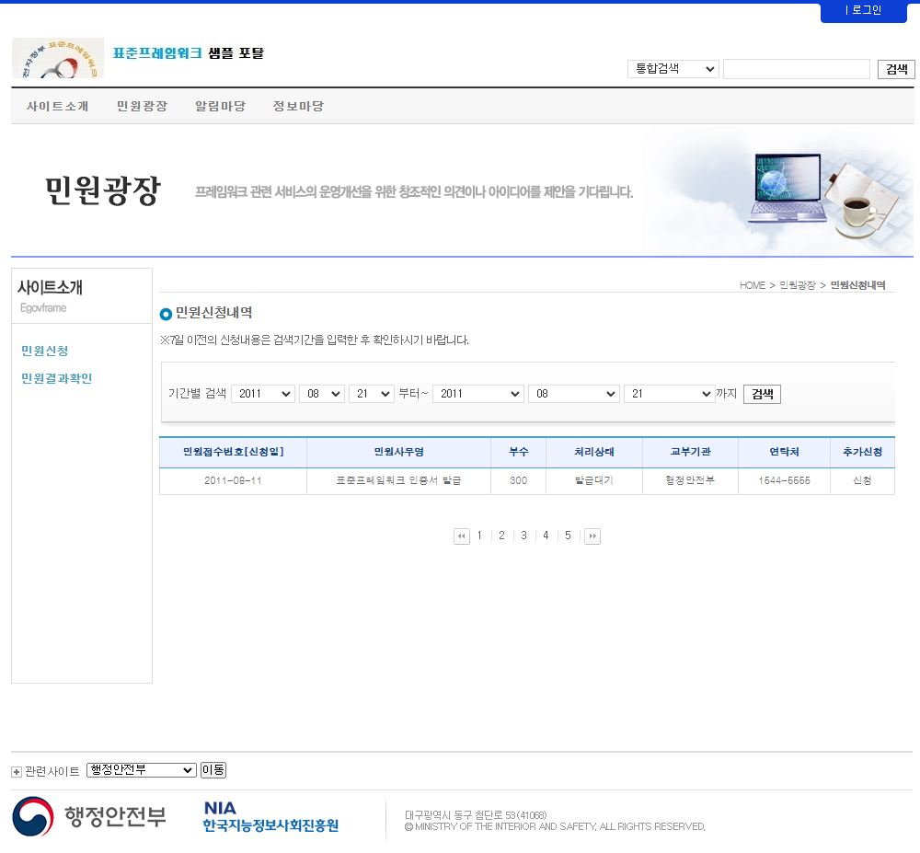Click the NIA 한국지능정보사회진흥원 logo

click(270, 816)
